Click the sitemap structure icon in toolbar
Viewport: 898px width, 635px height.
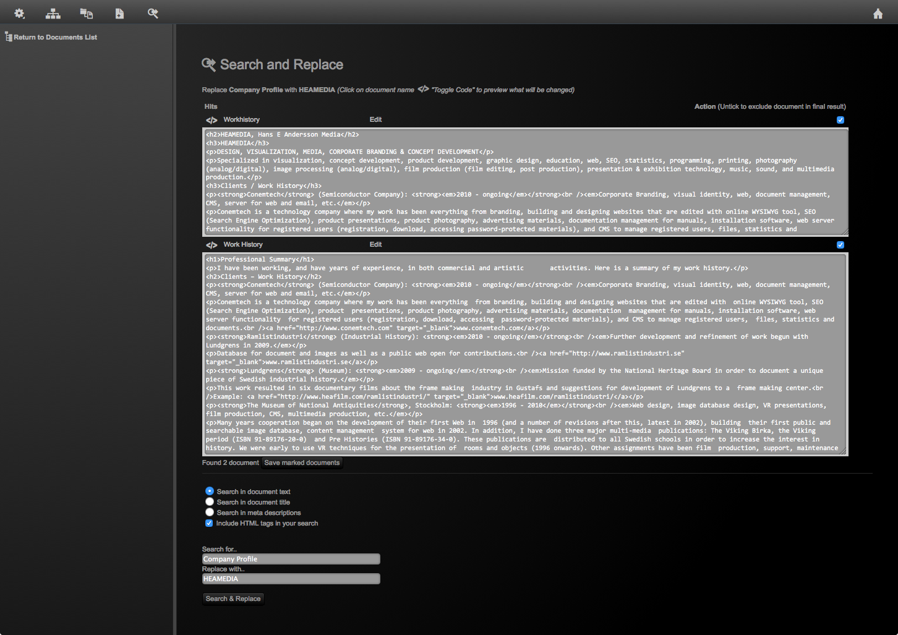point(53,14)
